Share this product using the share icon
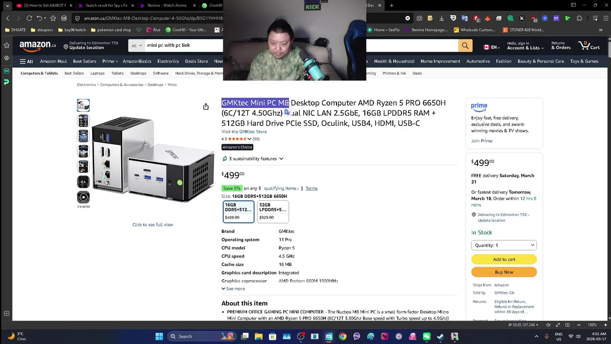The width and height of the screenshot is (611, 344). [206, 107]
